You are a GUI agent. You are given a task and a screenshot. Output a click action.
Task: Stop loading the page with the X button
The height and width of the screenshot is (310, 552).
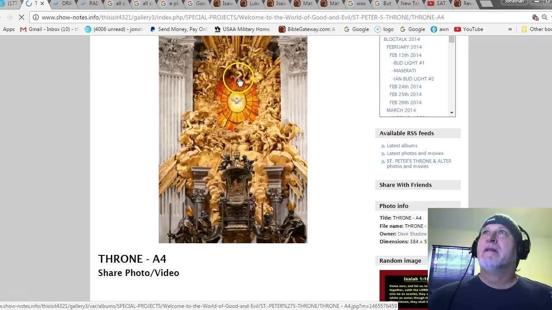(x=22, y=17)
